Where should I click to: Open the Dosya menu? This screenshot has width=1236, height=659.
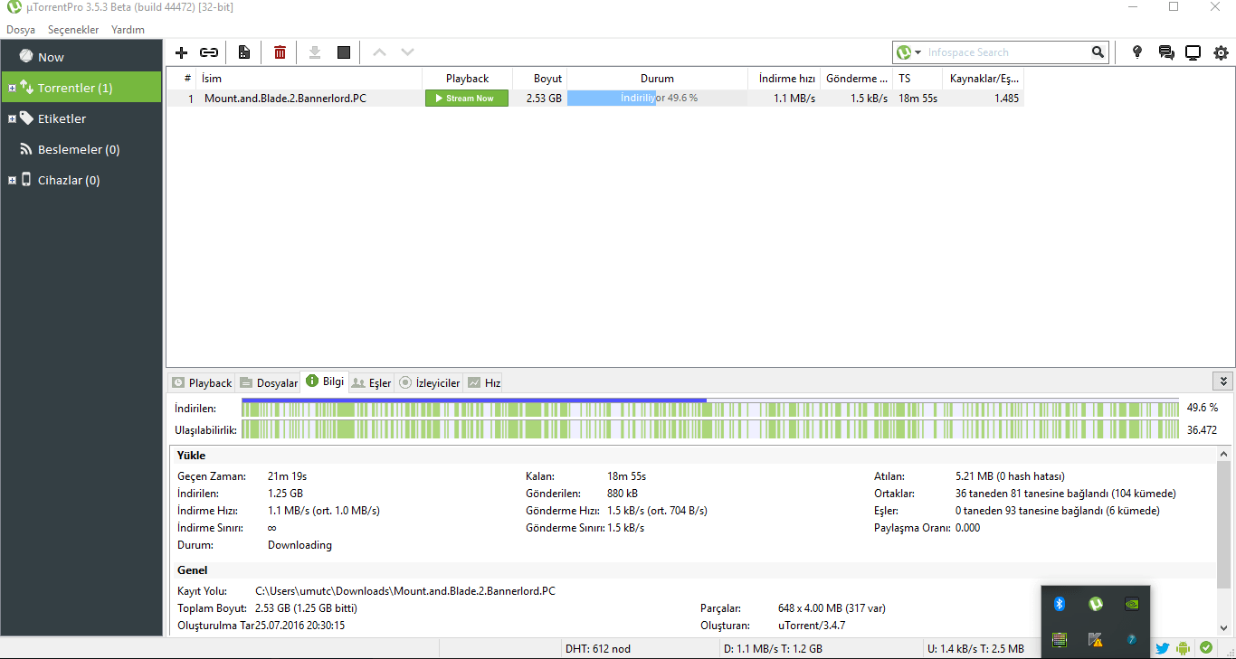coord(21,30)
